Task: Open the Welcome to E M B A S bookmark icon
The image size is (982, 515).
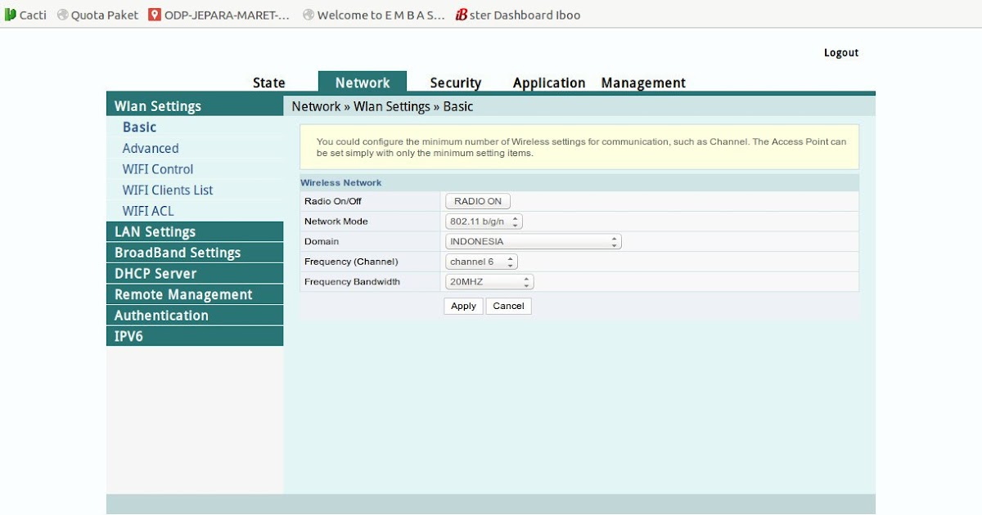Action: pos(308,14)
